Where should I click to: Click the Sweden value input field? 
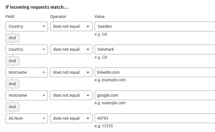coord(155,26)
